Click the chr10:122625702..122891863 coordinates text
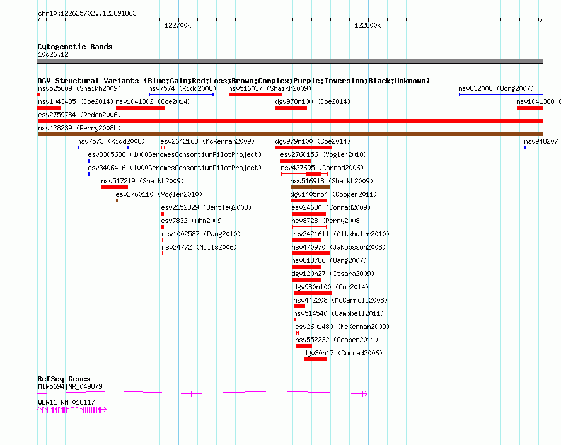The height and width of the screenshot is (445, 561). (87, 14)
